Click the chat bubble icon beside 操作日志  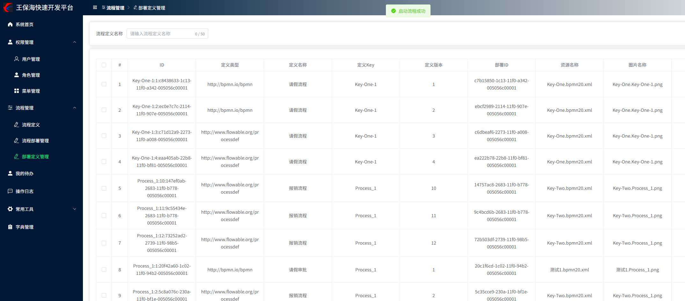tap(10, 191)
